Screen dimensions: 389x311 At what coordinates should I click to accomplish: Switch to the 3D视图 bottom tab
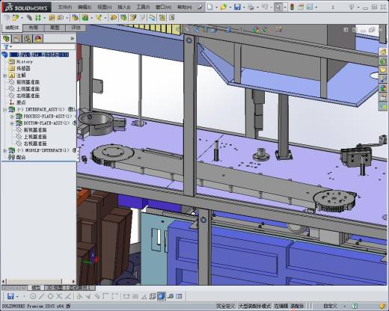click(55, 288)
